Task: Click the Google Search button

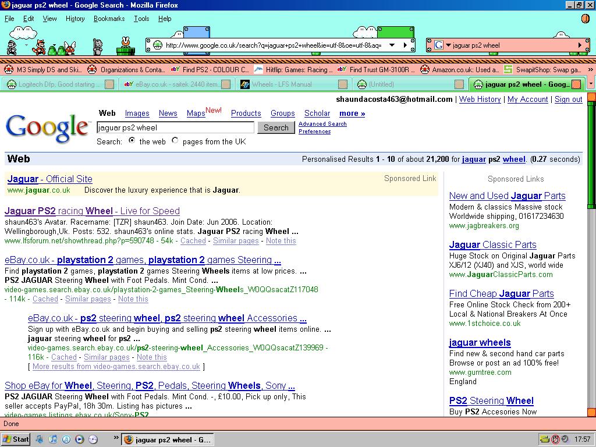Action: click(276, 127)
